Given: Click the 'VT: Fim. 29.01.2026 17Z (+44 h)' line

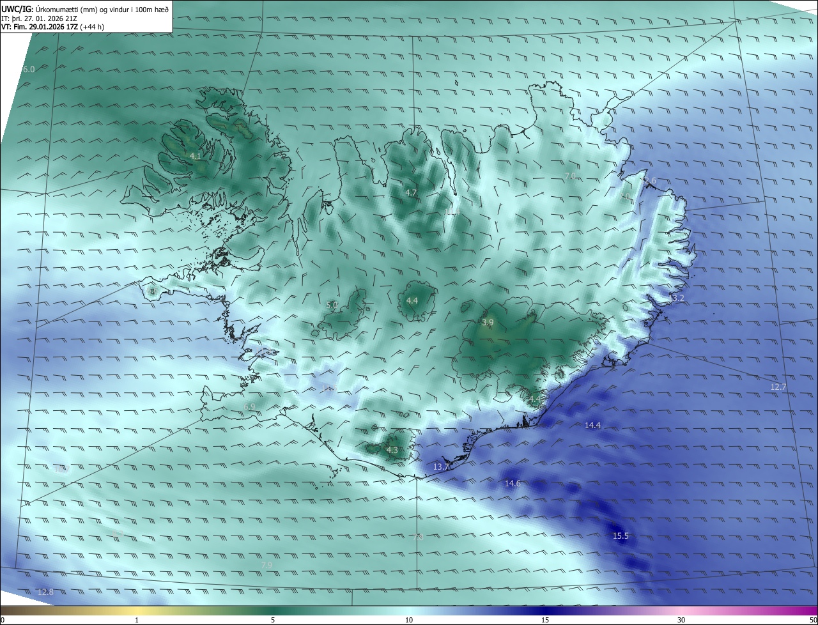Looking at the screenshot, I should (53, 27).
